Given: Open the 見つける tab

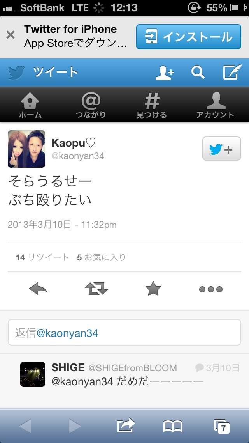Looking at the screenshot, I should point(152,106).
